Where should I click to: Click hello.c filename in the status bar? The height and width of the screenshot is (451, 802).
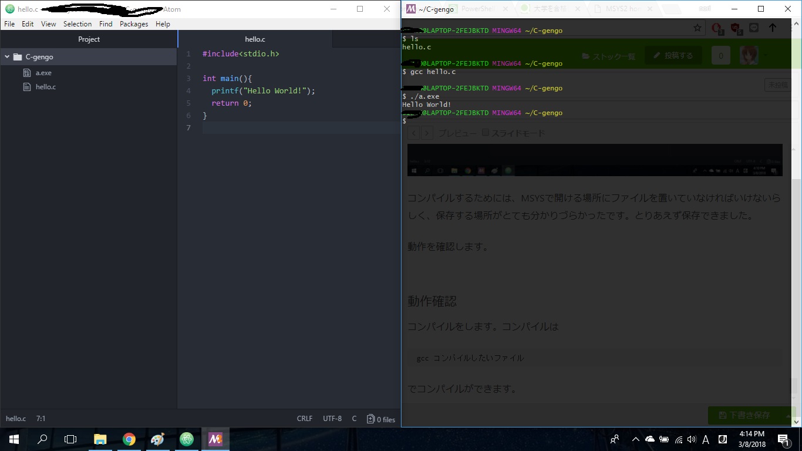(16, 419)
